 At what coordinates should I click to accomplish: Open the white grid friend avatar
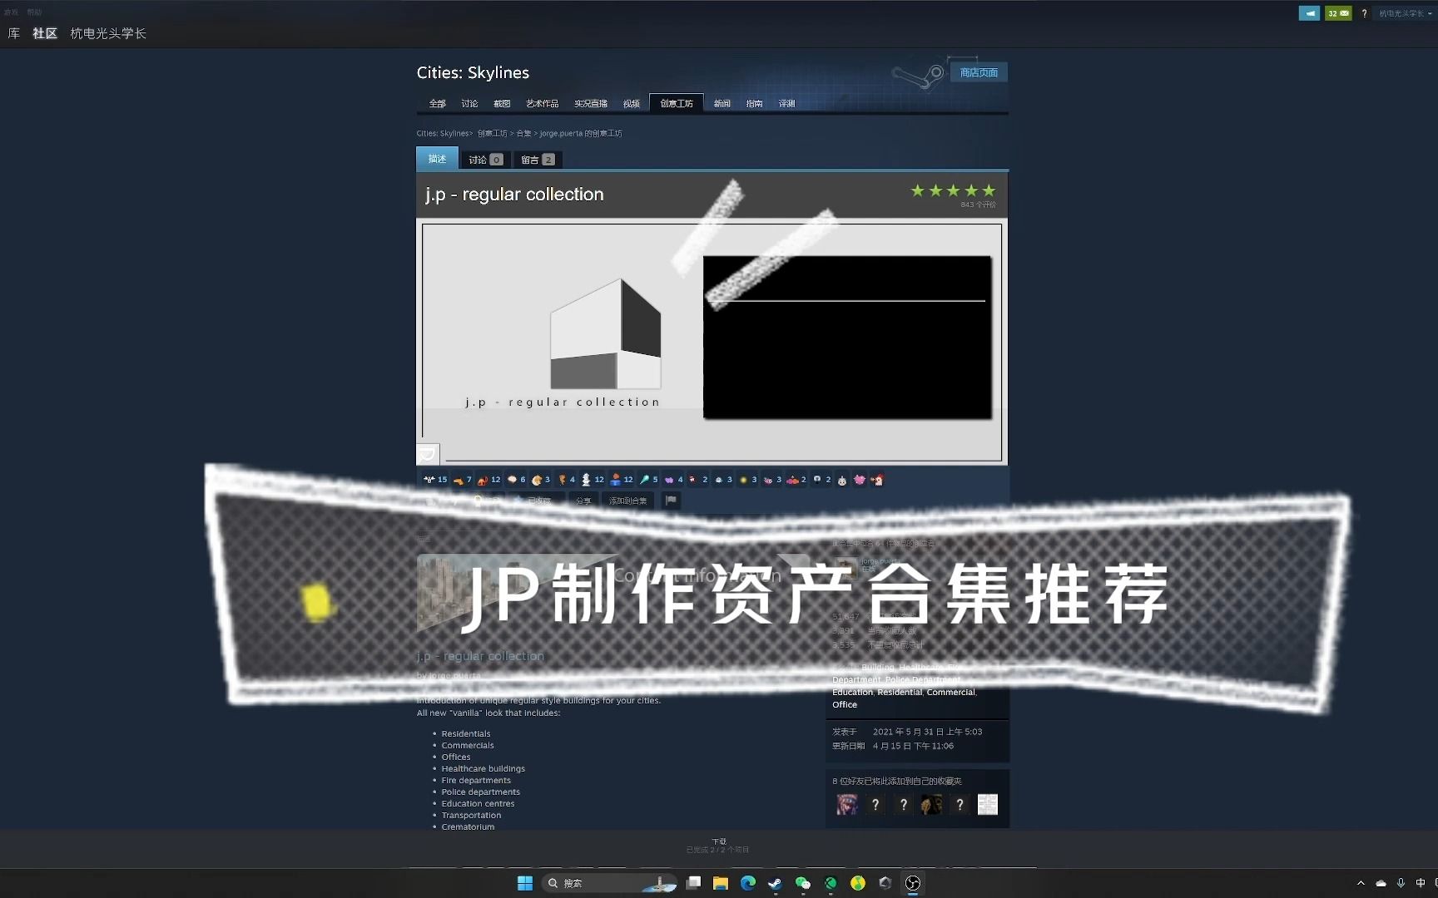tap(987, 804)
